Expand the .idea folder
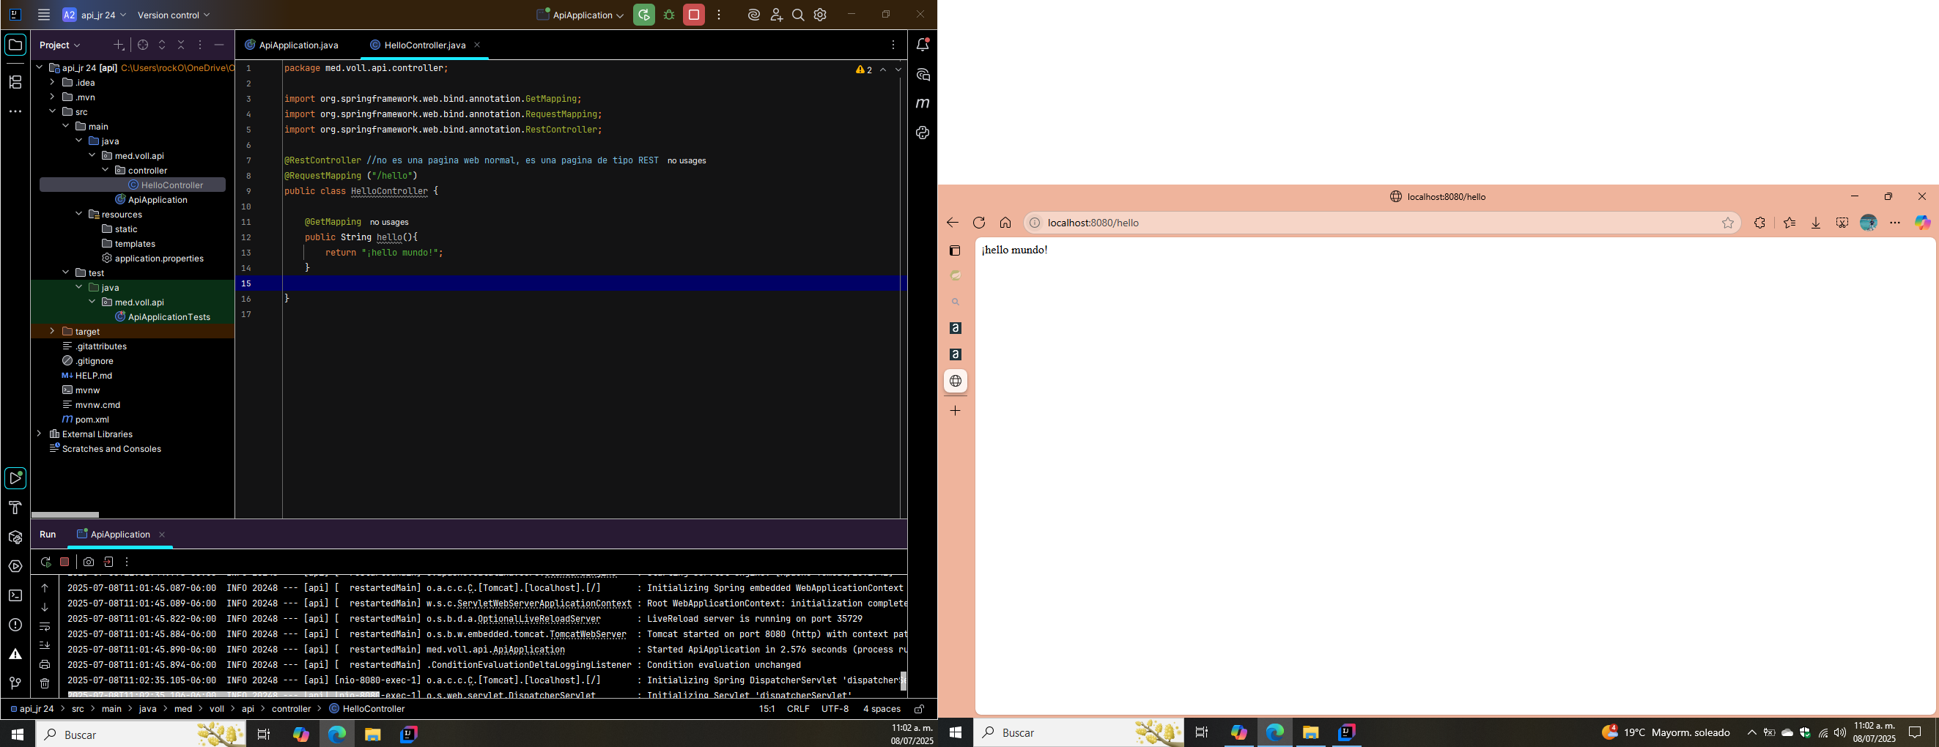This screenshot has height=747, width=1939. 52,82
